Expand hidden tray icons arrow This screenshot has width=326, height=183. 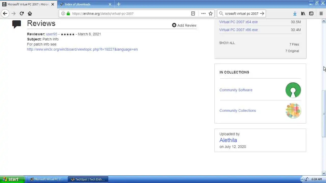[x=302, y=179]
